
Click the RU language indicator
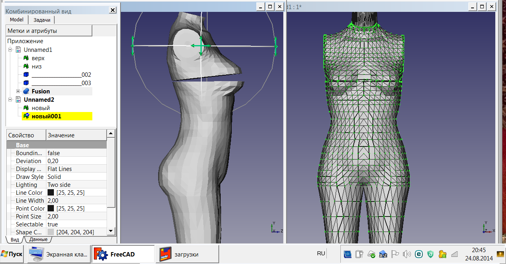(x=321, y=253)
